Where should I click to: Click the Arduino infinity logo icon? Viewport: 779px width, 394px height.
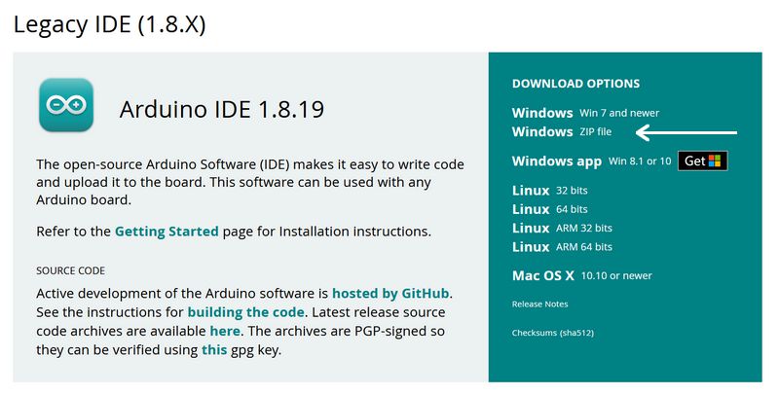click(x=66, y=105)
